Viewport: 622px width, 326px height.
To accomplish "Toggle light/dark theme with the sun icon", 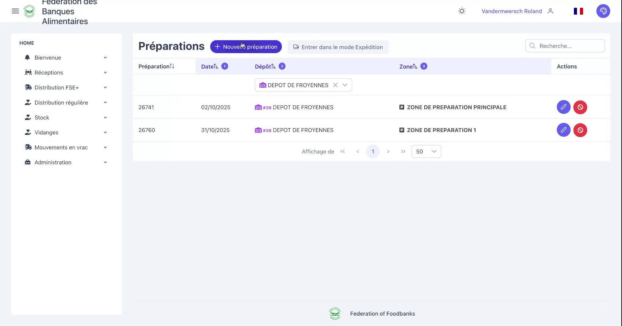I will 461,11.
